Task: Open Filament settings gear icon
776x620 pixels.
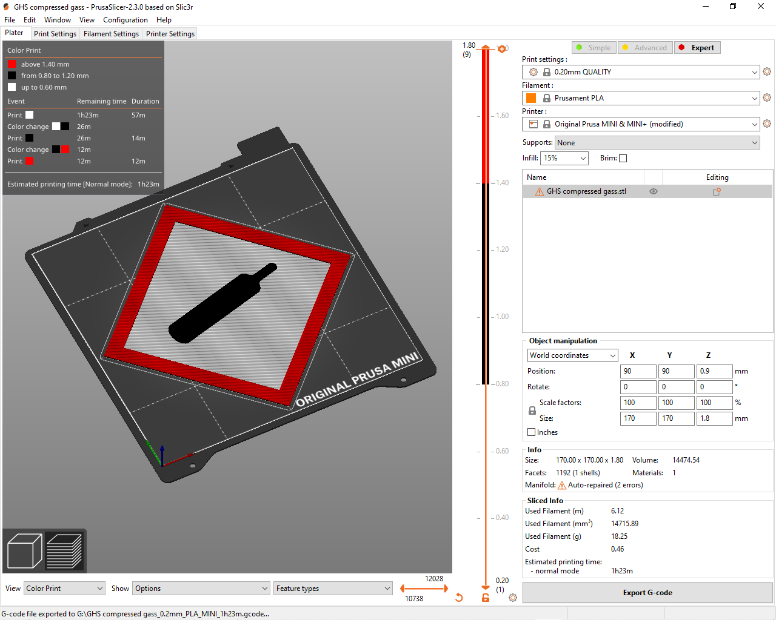Action: [x=767, y=97]
